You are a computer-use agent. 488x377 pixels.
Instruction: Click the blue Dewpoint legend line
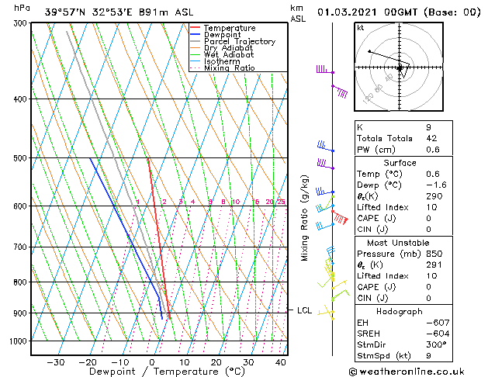pos(195,34)
